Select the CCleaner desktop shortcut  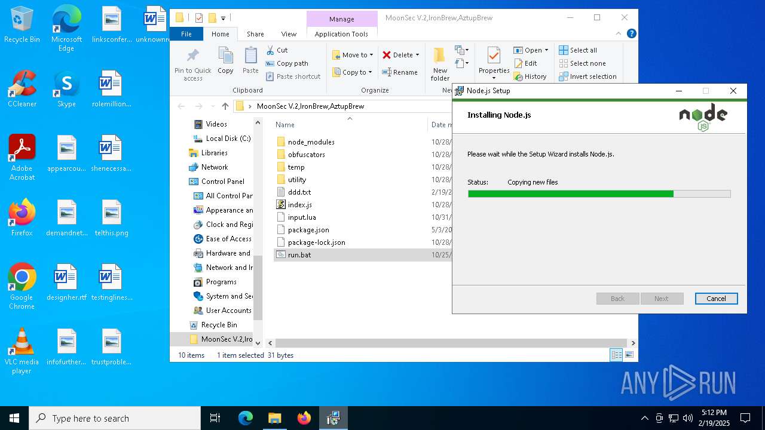22,90
